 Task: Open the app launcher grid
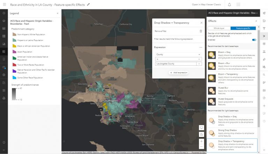coord(238,5)
